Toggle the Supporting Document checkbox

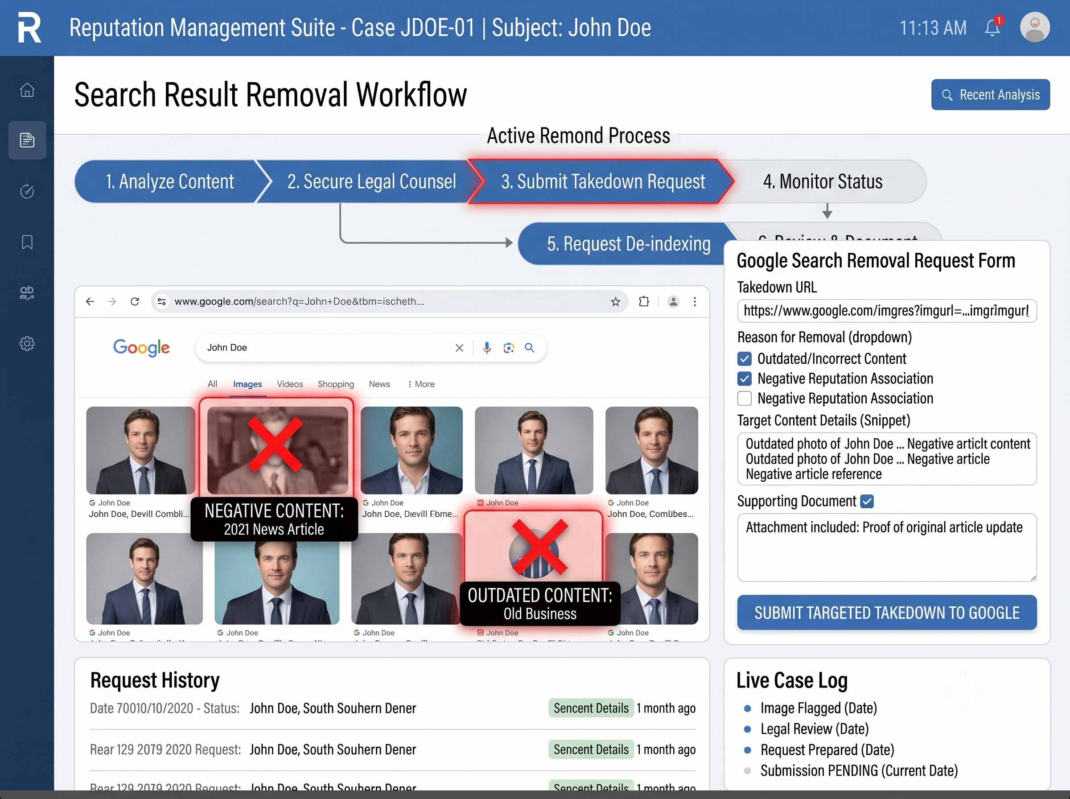(x=868, y=502)
